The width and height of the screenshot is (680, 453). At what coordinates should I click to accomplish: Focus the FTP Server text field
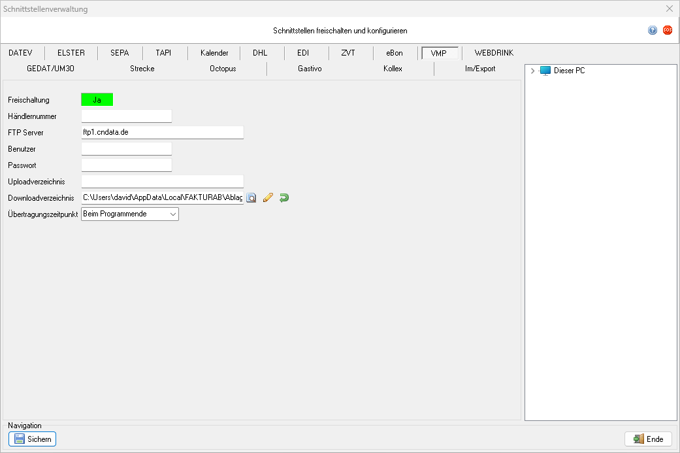(162, 133)
